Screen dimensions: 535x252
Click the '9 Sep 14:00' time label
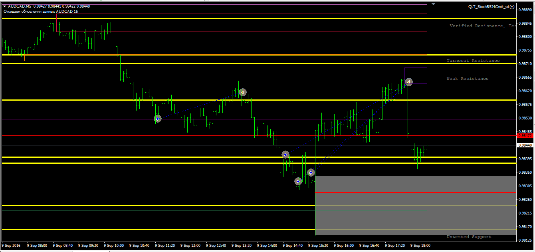pos(267,246)
